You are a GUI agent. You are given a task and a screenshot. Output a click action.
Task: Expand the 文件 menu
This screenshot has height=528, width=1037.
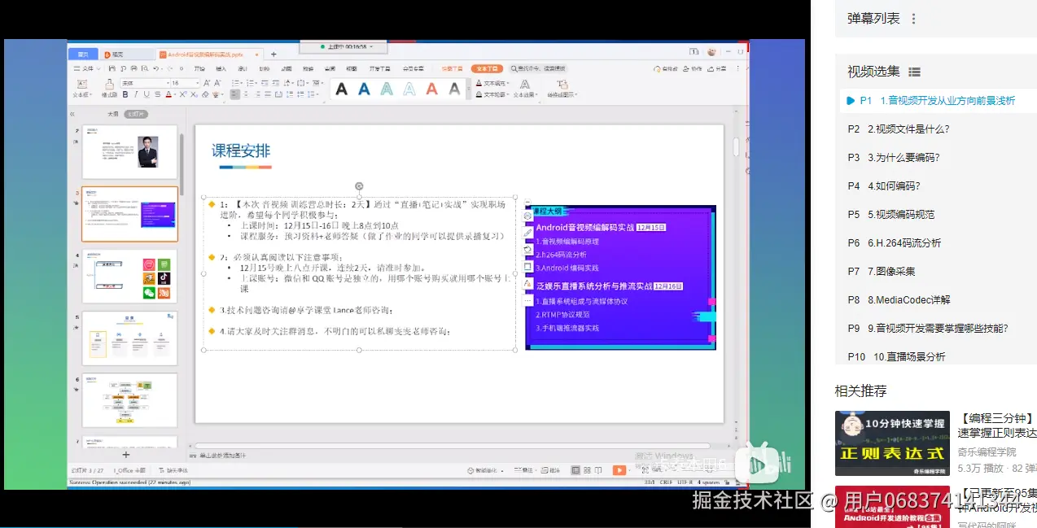(90, 69)
